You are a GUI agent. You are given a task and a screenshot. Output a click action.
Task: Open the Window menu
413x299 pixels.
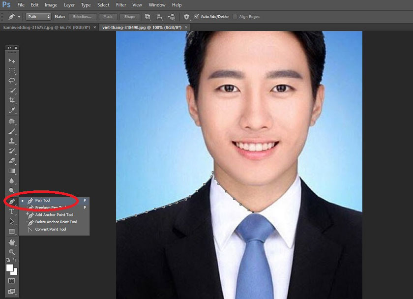[157, 5]
